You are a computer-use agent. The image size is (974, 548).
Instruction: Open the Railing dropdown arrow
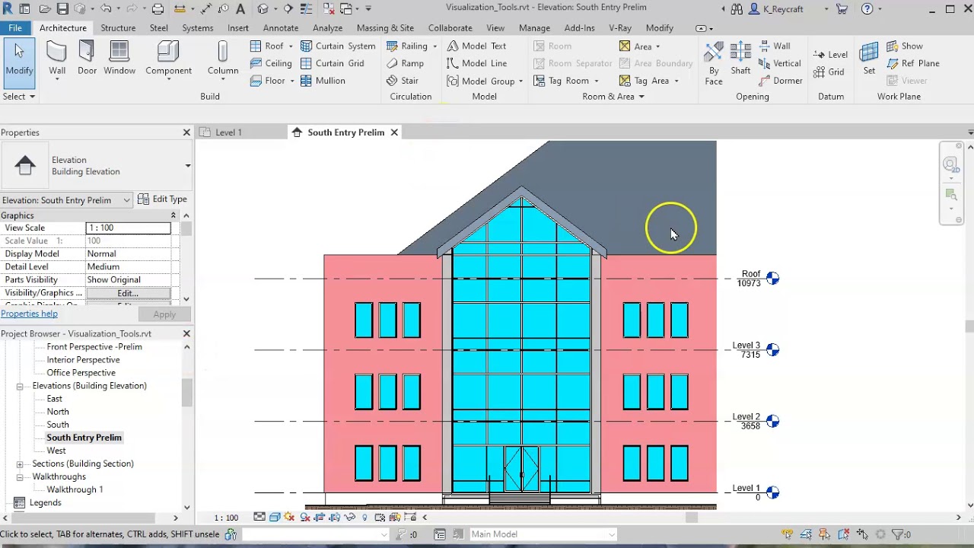click(x=434, y=46)
